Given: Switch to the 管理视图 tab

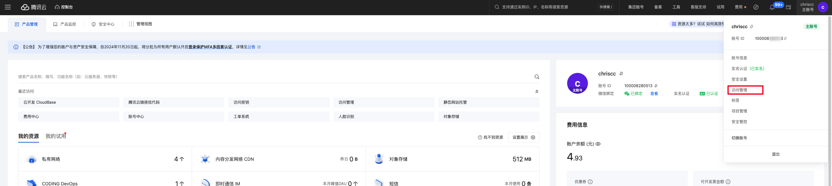Looking at the screenshot, I should pyautogui.click(x=141, y=24).
